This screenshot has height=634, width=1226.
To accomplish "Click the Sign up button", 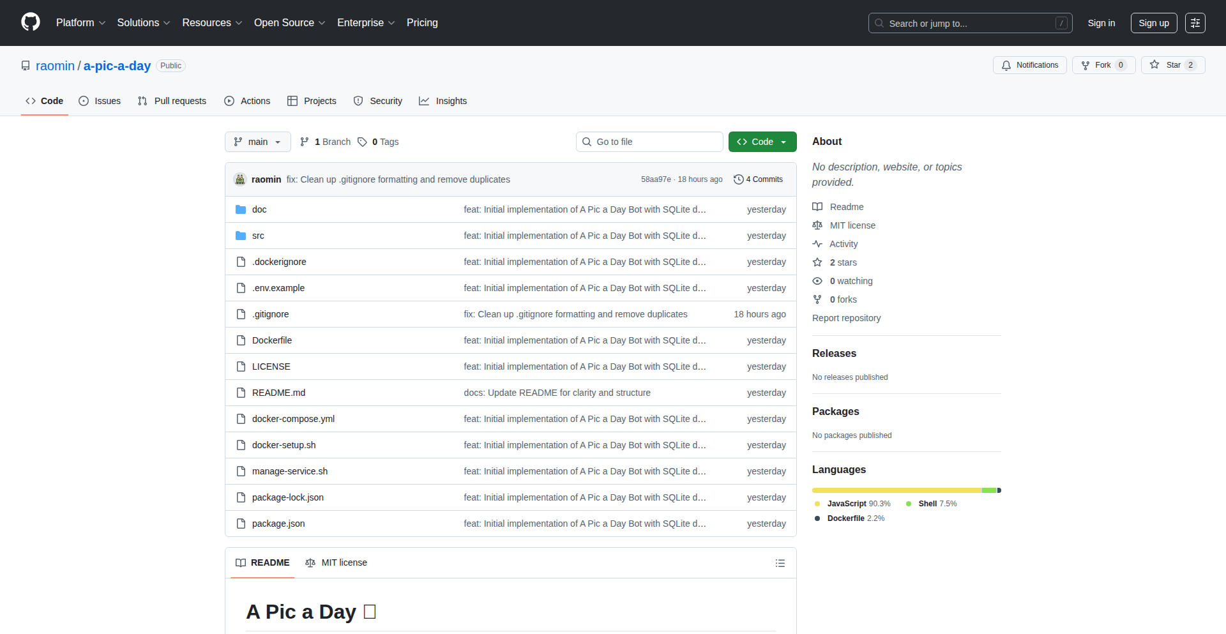I will (1154, 23).
